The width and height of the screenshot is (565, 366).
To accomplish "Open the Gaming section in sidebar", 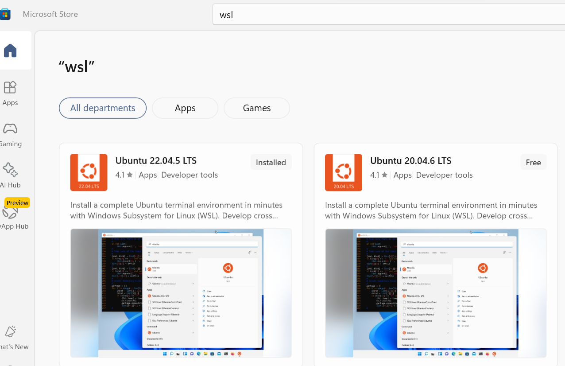I will pos(10,135).
